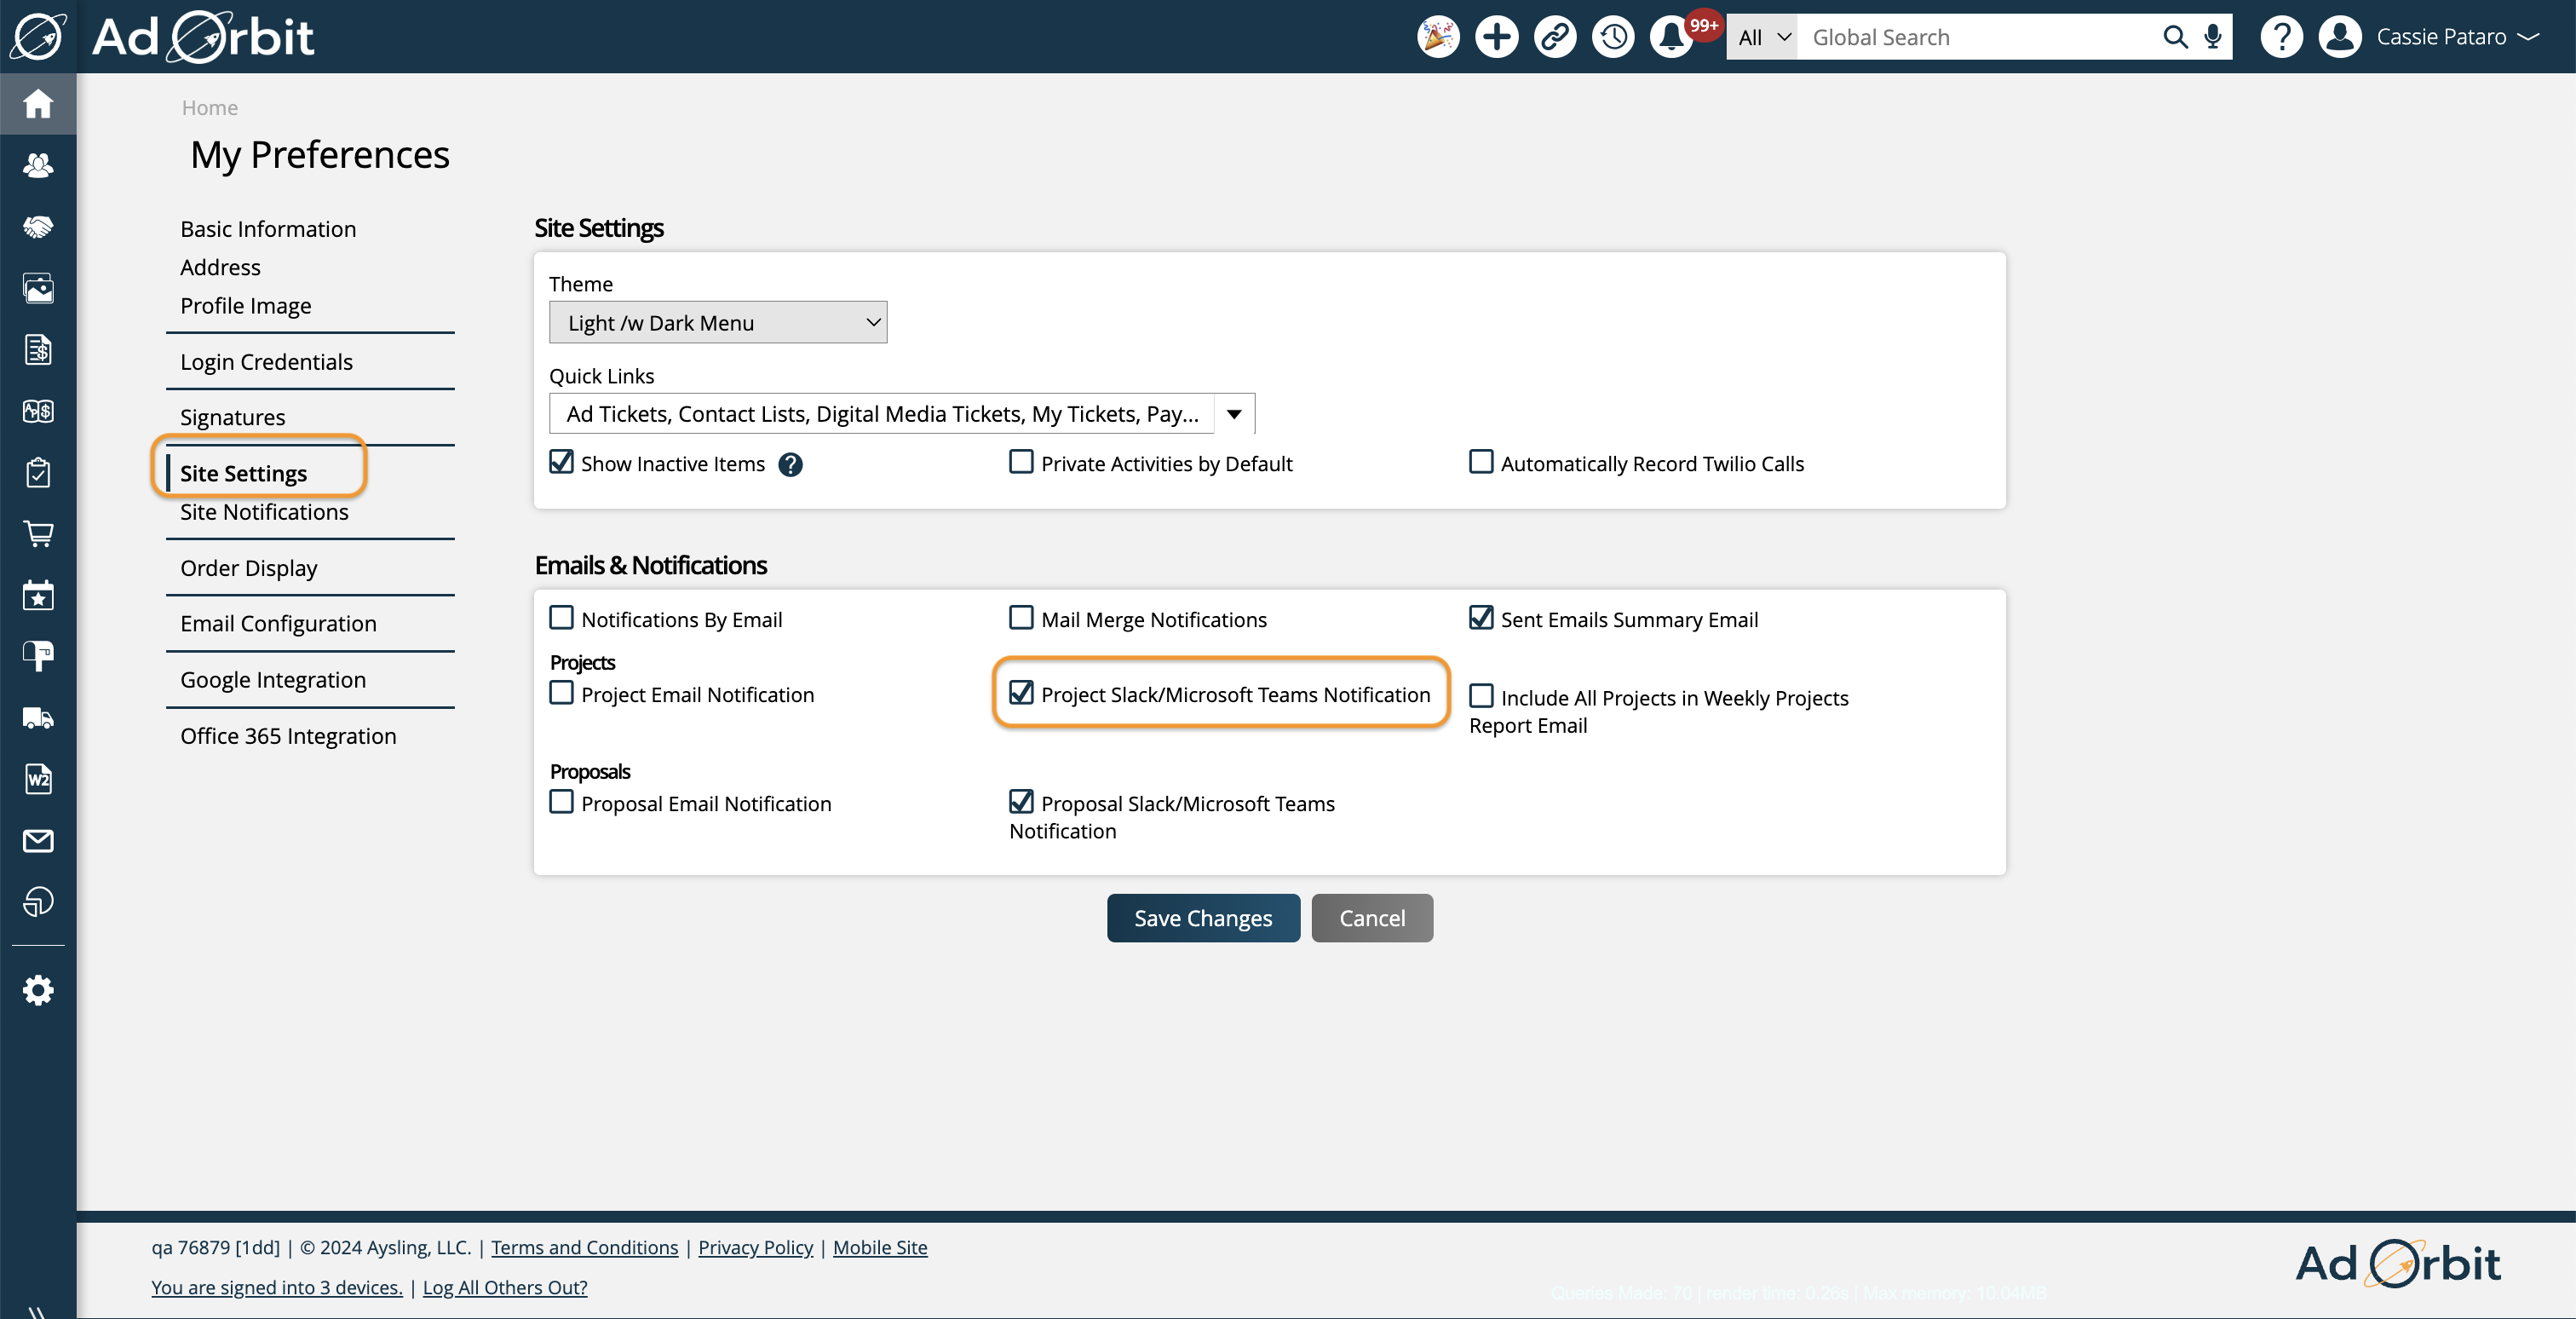This screenshot has height=1319, width=2576.
Task: Click the Home breadcrumb link
Action: [x=209, y=107]
